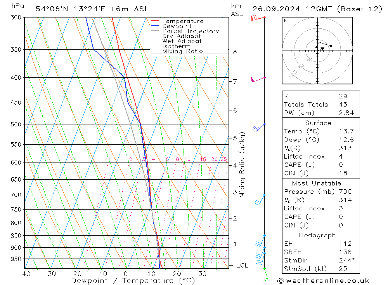Click the PW (cm) value 2.84
The image size is (388, 285).
pos(346,113)
